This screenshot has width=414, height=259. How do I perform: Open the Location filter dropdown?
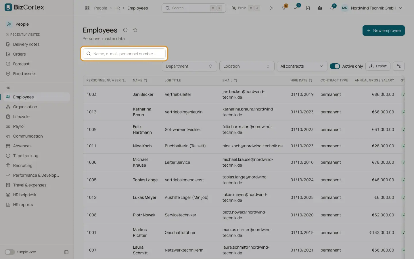tap(247, 66)
